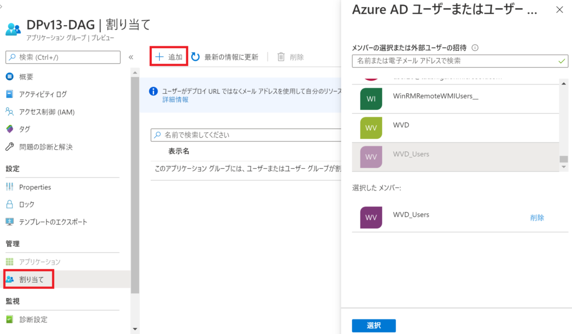Click the member list scrollbar up arrow
572x334 pixels.
coord(564,84)
